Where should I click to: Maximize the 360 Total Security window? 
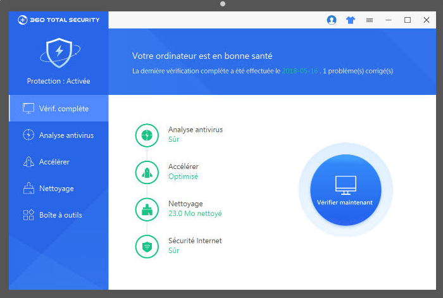click(408, 20)
